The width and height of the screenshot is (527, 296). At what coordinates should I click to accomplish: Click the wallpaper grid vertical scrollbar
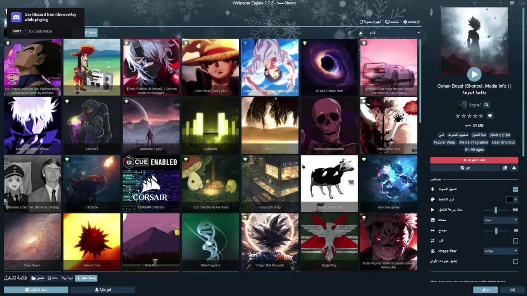tap(420, 81)
